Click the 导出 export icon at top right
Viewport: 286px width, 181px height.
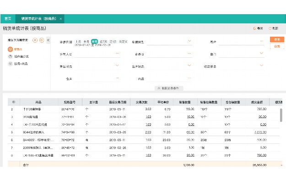point(254,28)
